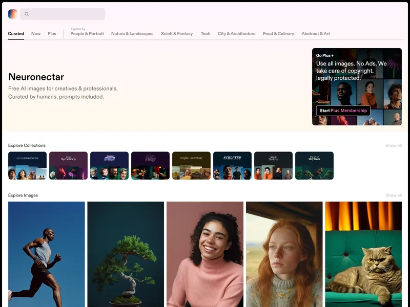Image resolution: width=410 pixels, height=307 pixels.
Task: Open City & Architecture category
Action: coord(237,34)
